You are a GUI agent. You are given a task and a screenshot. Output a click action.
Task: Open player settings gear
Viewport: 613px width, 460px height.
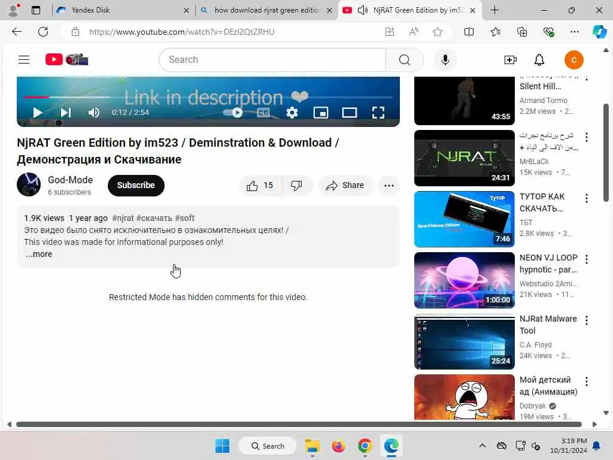(x=292, y=113)
